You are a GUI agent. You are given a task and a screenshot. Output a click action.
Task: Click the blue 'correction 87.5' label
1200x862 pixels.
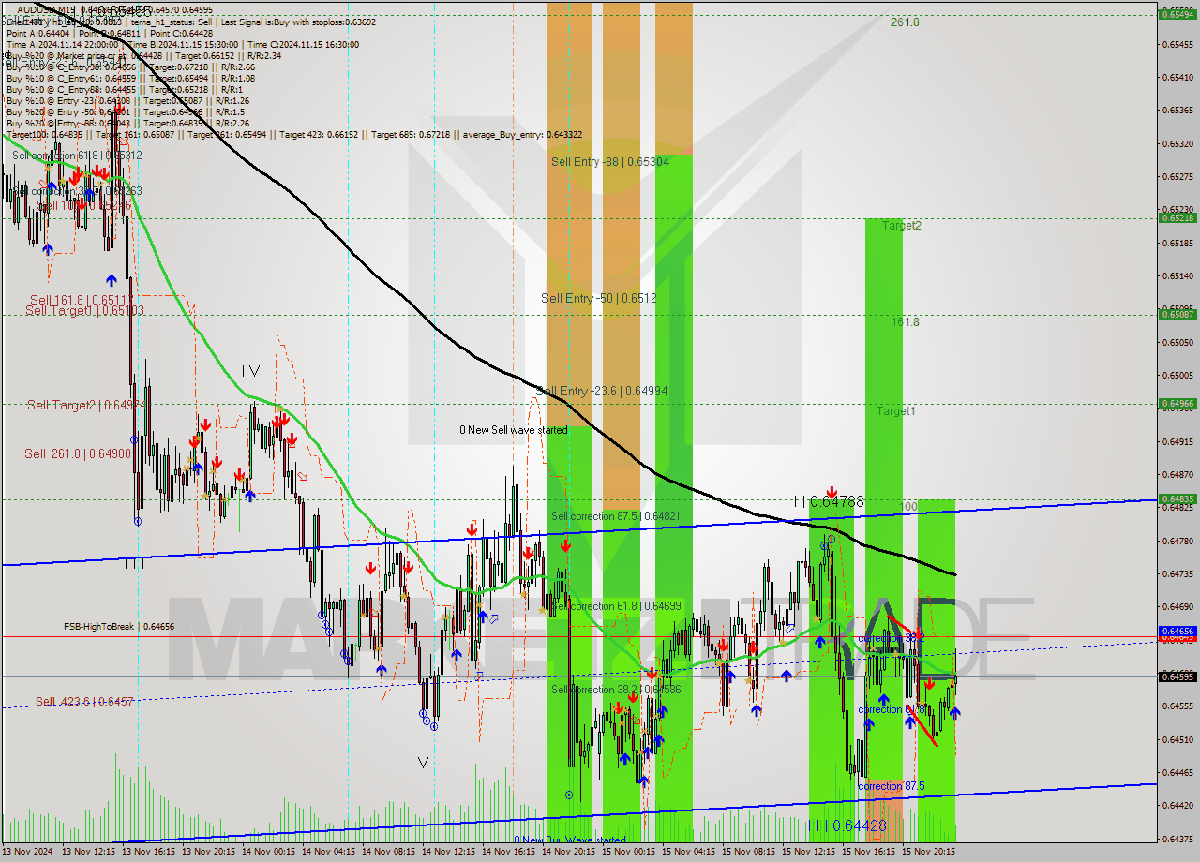click(891, 786)
